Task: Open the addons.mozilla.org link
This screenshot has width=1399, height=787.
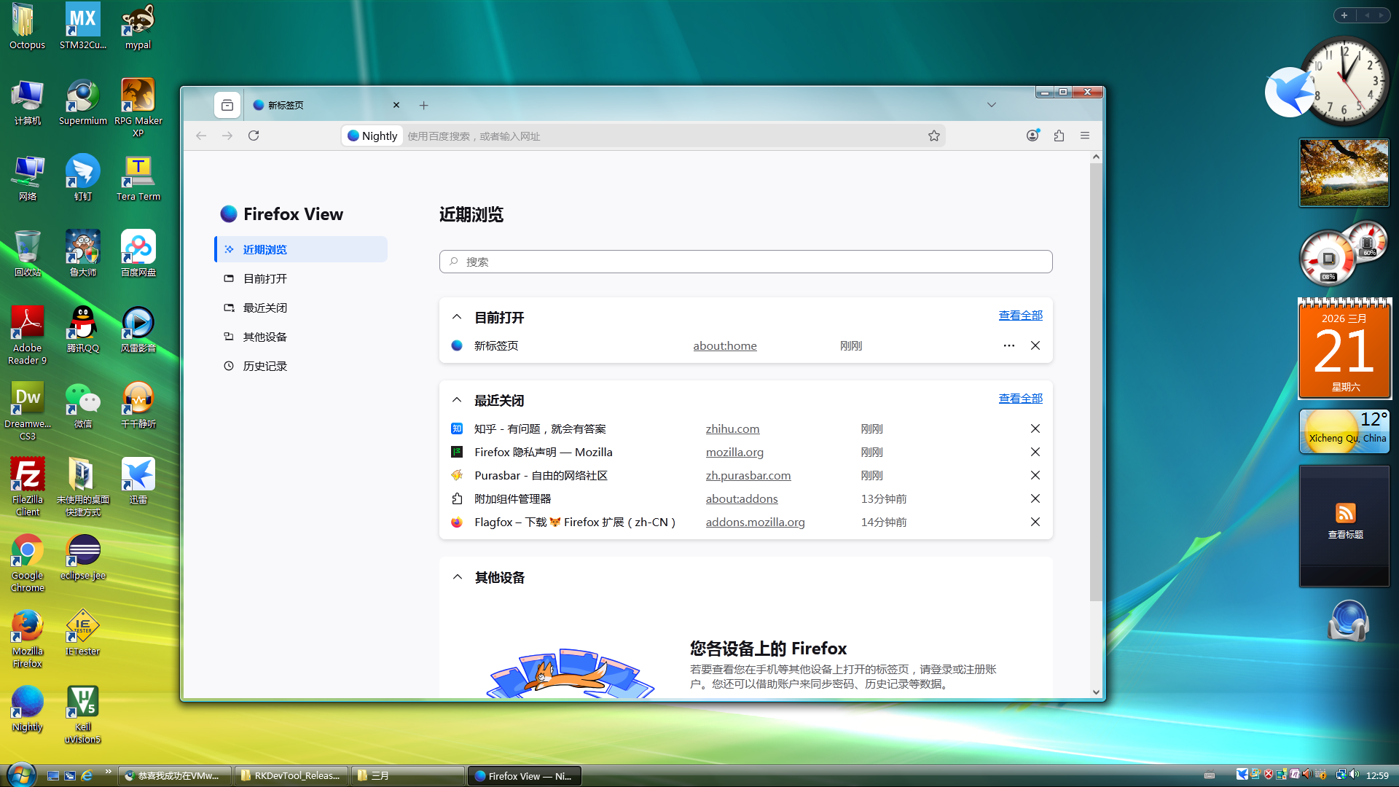Action: coord(755,522)
